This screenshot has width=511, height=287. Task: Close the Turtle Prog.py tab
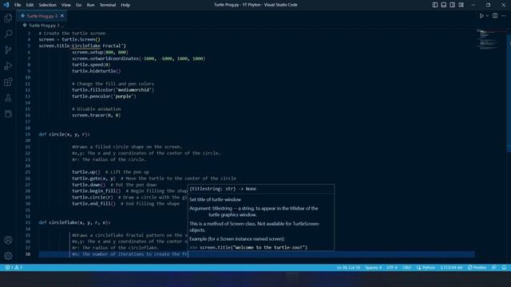pos(62,16)
